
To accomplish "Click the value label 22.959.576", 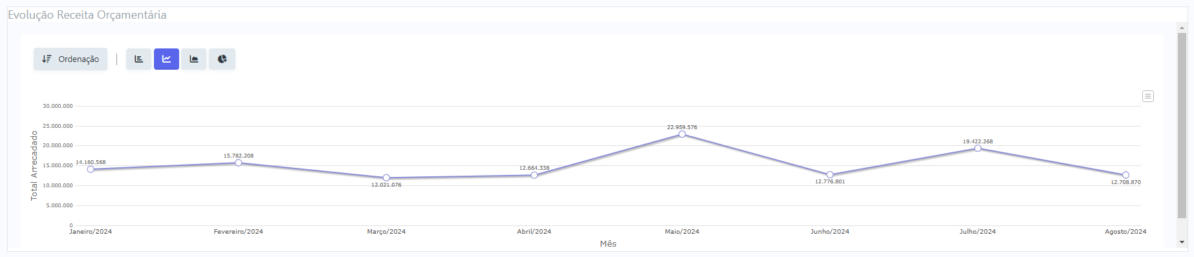I will click(682, 127).
